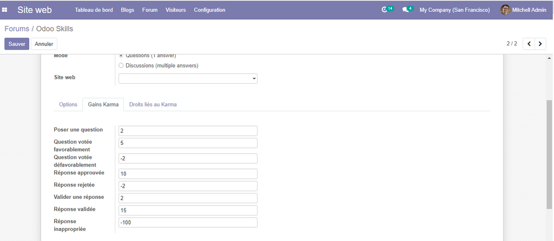Open the apps grid menu icon
Screen dimensions: 554x241
[x=5, y=10]
